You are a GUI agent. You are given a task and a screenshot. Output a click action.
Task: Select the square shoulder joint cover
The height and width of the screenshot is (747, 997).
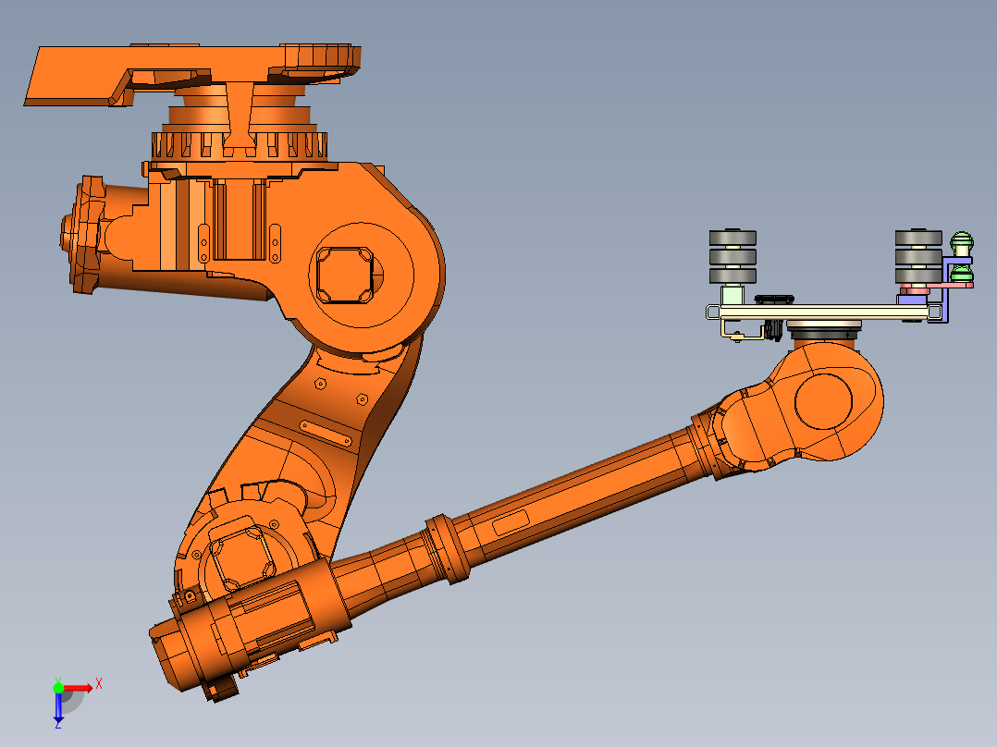point(345,275)
